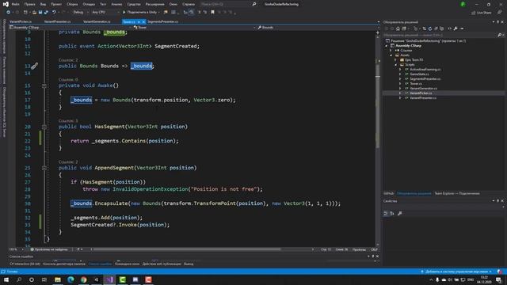507x285 pixels.
Task: Click the quick launch search icon in title bar
Action: (x=254, y=4)
